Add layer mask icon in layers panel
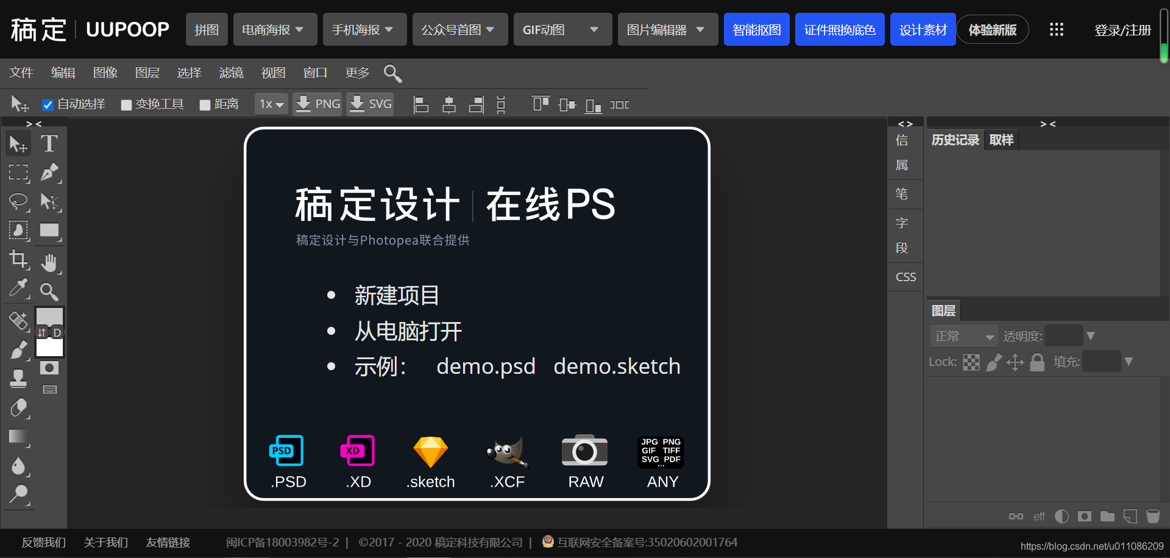 pyautogui.click(x=1085, y=517)
